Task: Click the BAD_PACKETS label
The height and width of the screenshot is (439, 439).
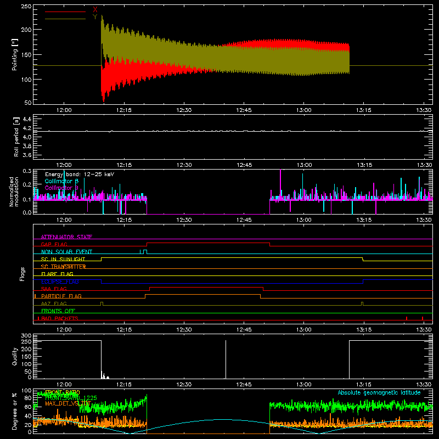Action: (60, 318)
